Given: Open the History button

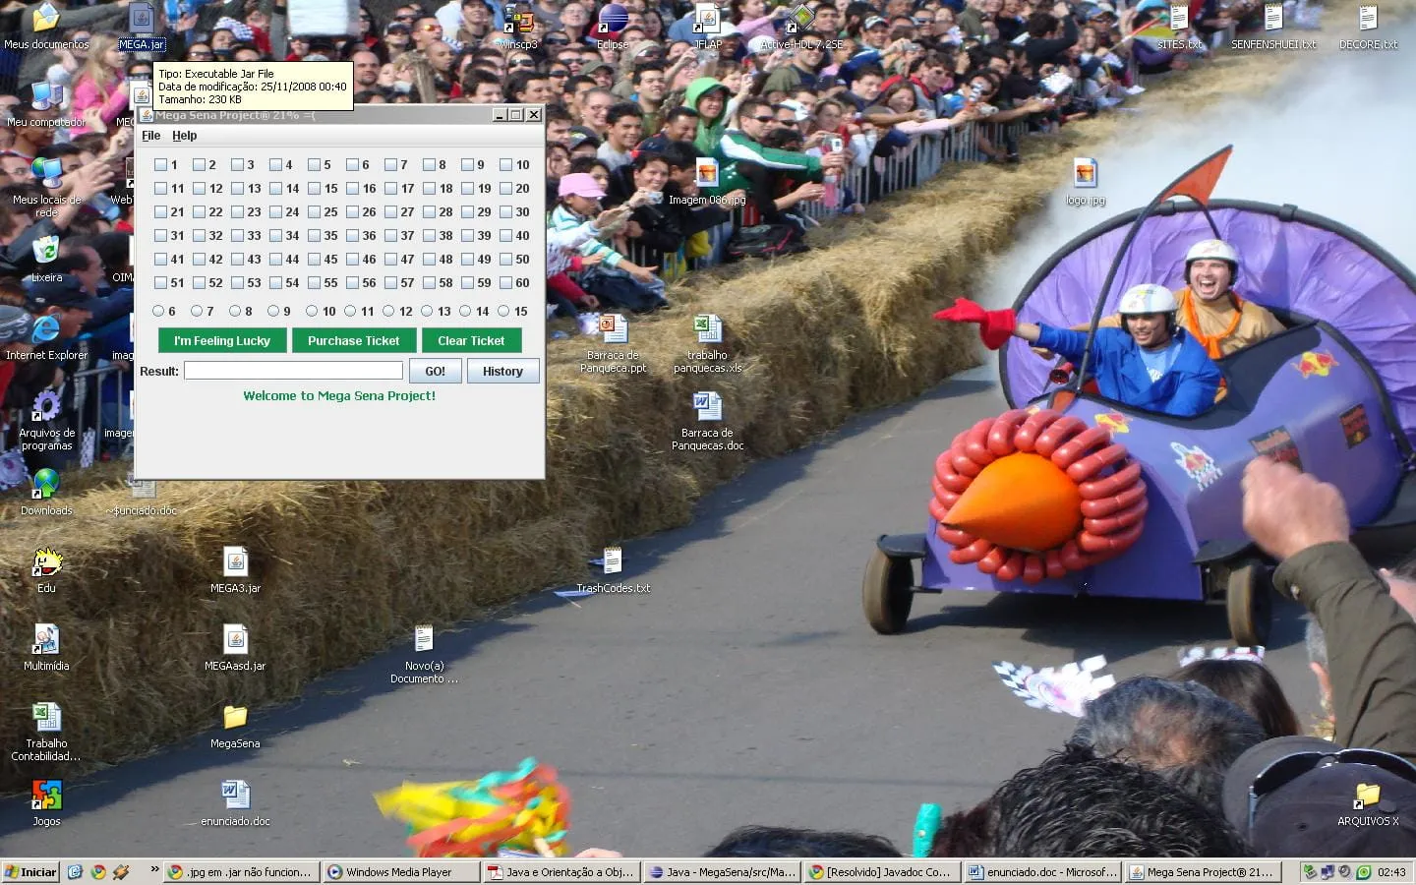Looking at the screenshot, I should tap(502, 372).
